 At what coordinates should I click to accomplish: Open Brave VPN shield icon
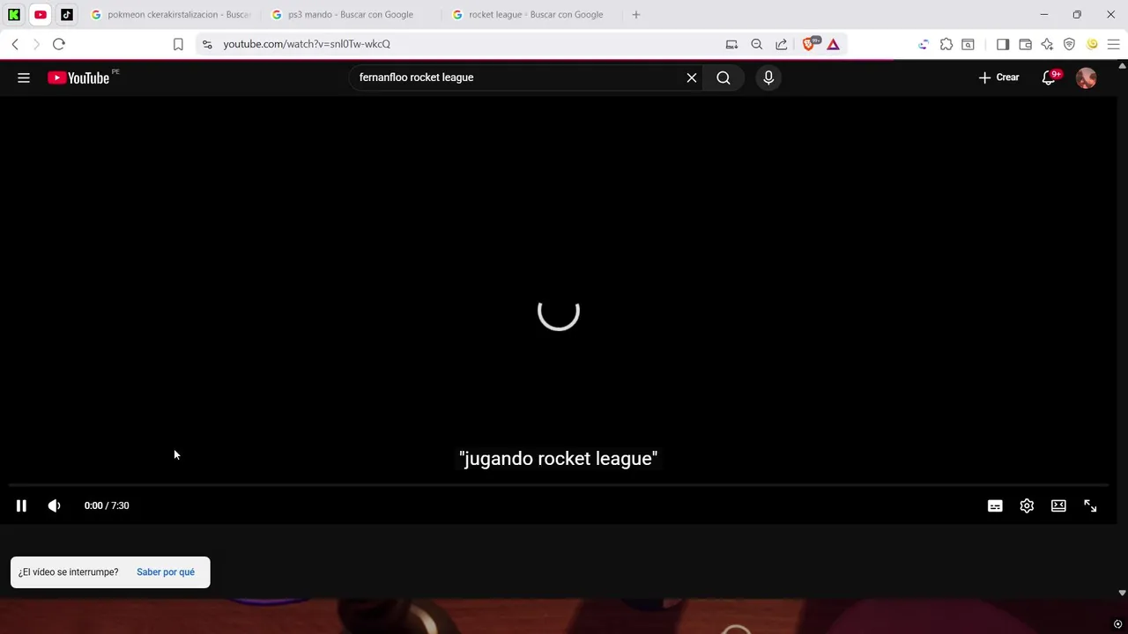1069,44
